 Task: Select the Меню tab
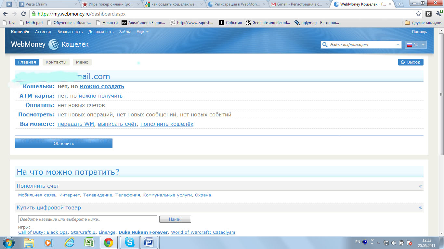[82, 62]
